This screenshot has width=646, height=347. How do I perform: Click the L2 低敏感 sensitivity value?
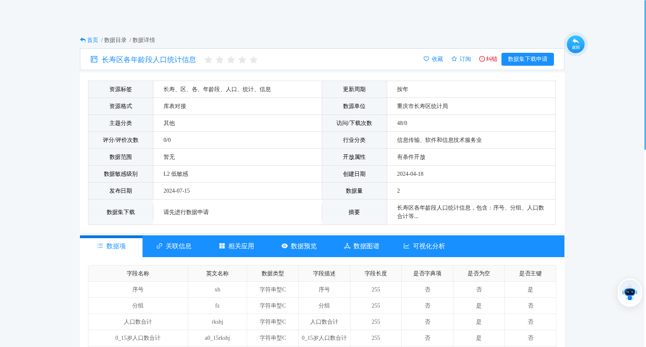tap(176, 174)
